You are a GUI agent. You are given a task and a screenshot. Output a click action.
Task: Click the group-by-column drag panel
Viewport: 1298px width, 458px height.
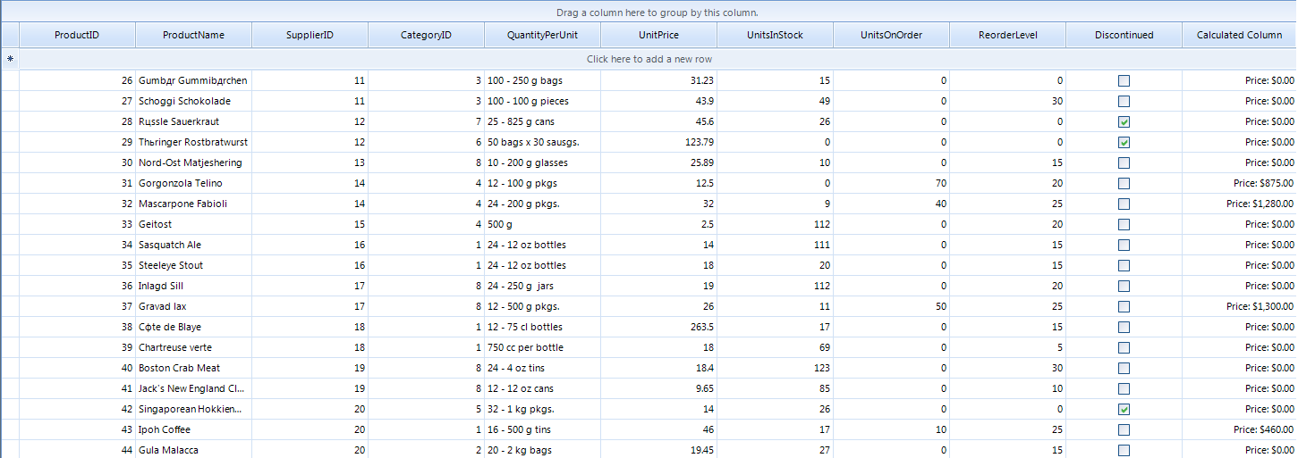point(649,12)
